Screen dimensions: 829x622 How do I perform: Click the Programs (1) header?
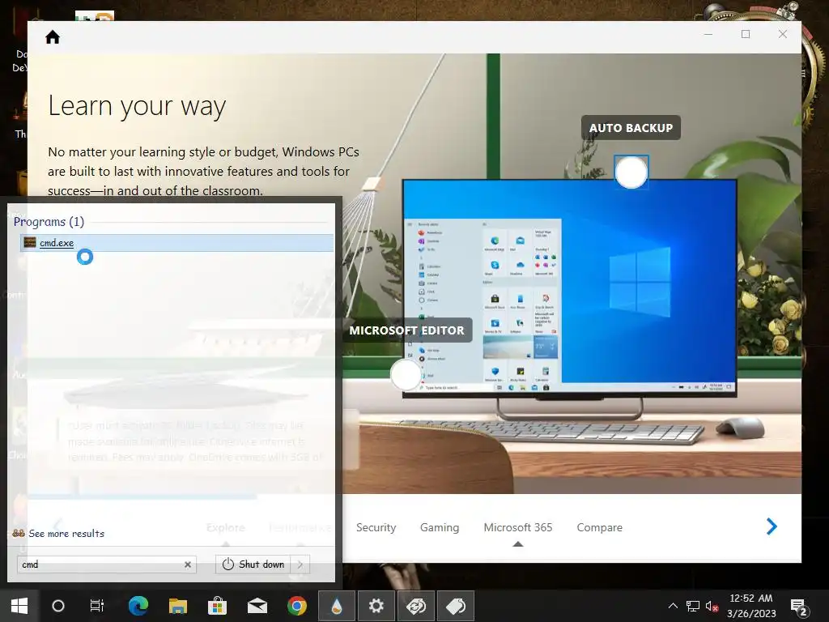coord(49,222)
